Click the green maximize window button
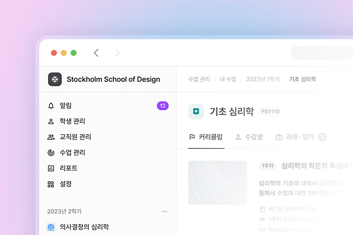The width and height of the screenshot is (353, 235). 74,53
